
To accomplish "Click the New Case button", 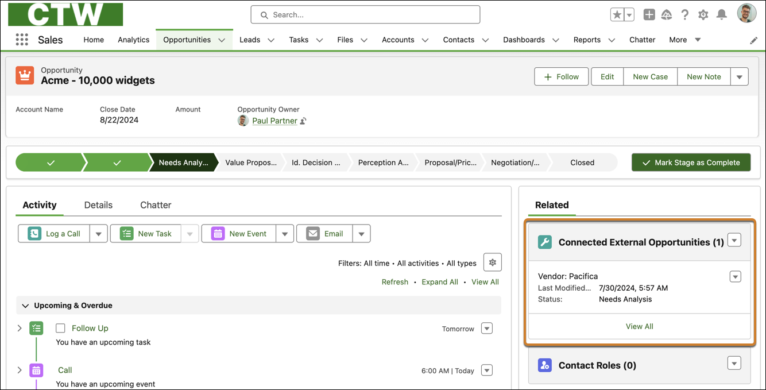I will [x=651, y=76].
